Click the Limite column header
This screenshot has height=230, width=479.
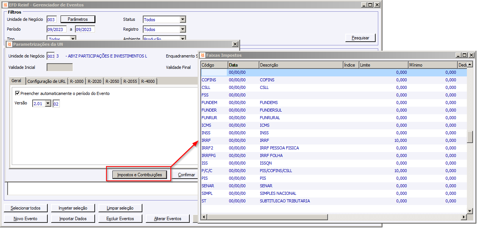(x=383, y=65)
